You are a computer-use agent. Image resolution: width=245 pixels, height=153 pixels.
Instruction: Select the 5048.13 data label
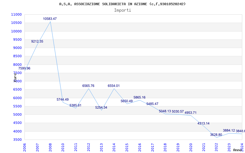coord(165,111)
